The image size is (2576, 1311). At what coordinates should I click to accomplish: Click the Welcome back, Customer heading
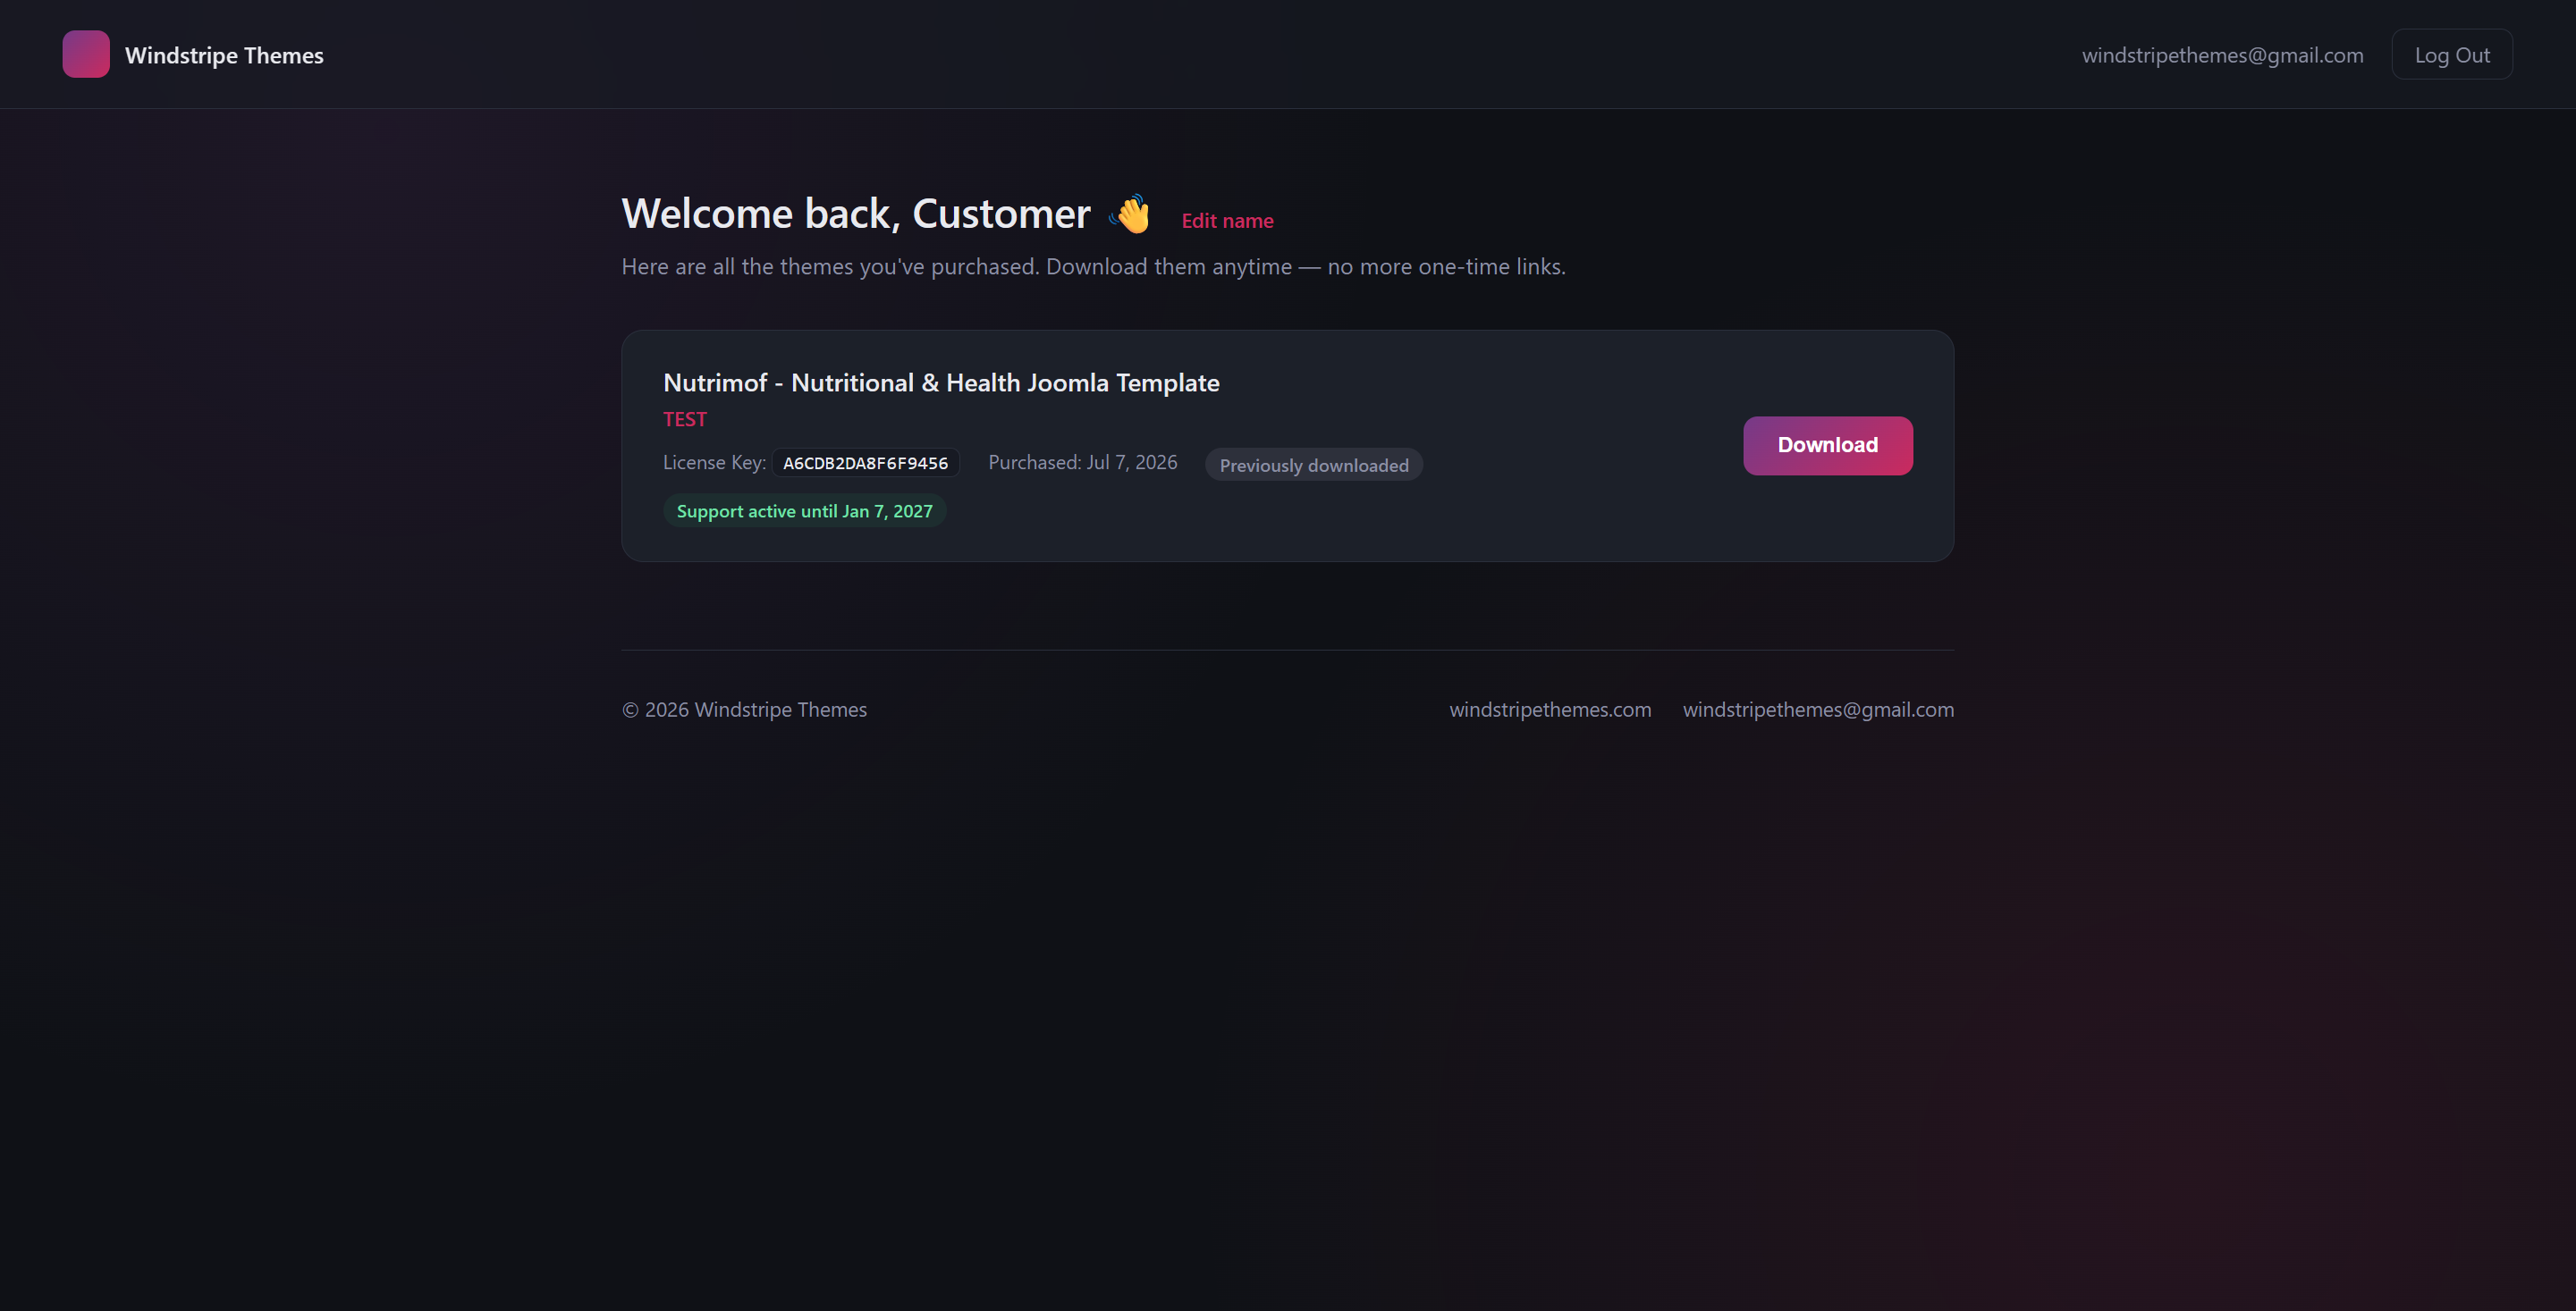tap(856, 214)
